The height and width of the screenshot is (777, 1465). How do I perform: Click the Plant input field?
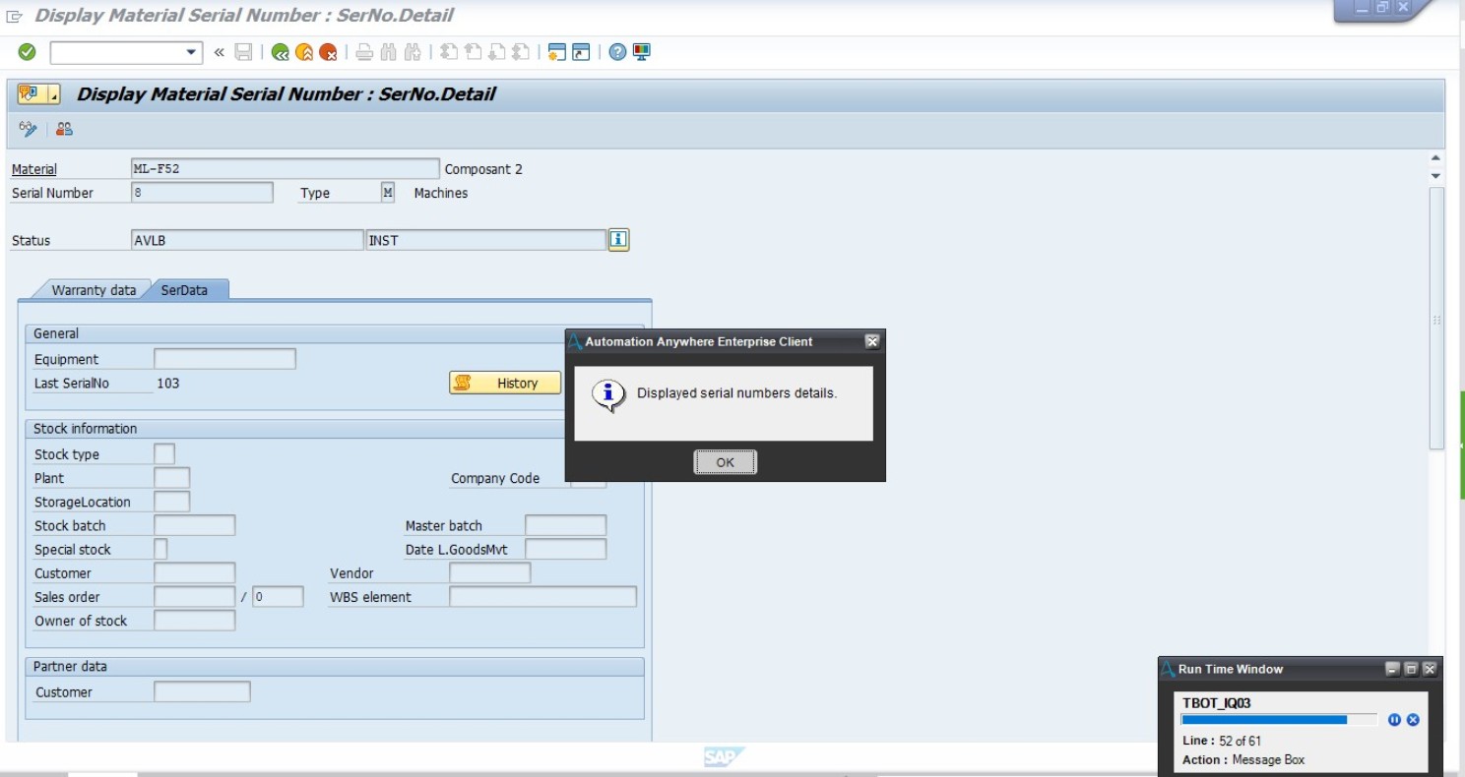pos(172,478)
